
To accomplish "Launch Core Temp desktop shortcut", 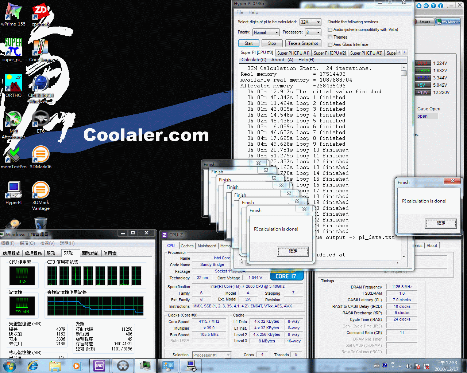I will click(40, 50).
